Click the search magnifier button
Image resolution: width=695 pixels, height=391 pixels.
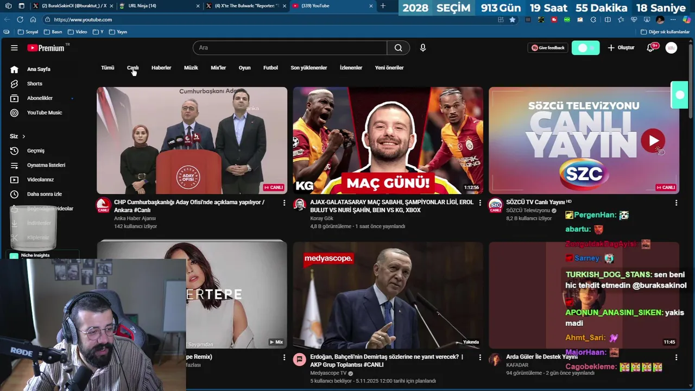[399, 48]
